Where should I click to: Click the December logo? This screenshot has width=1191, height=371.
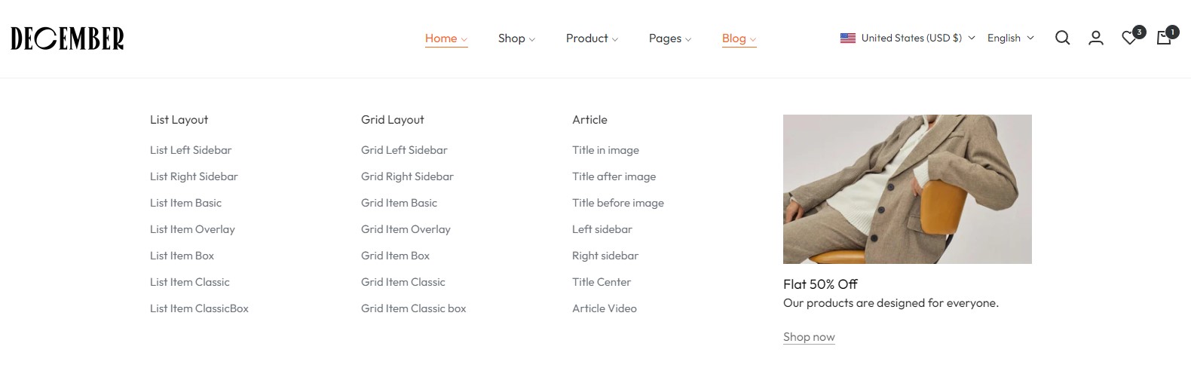click(x=67, y=38)
